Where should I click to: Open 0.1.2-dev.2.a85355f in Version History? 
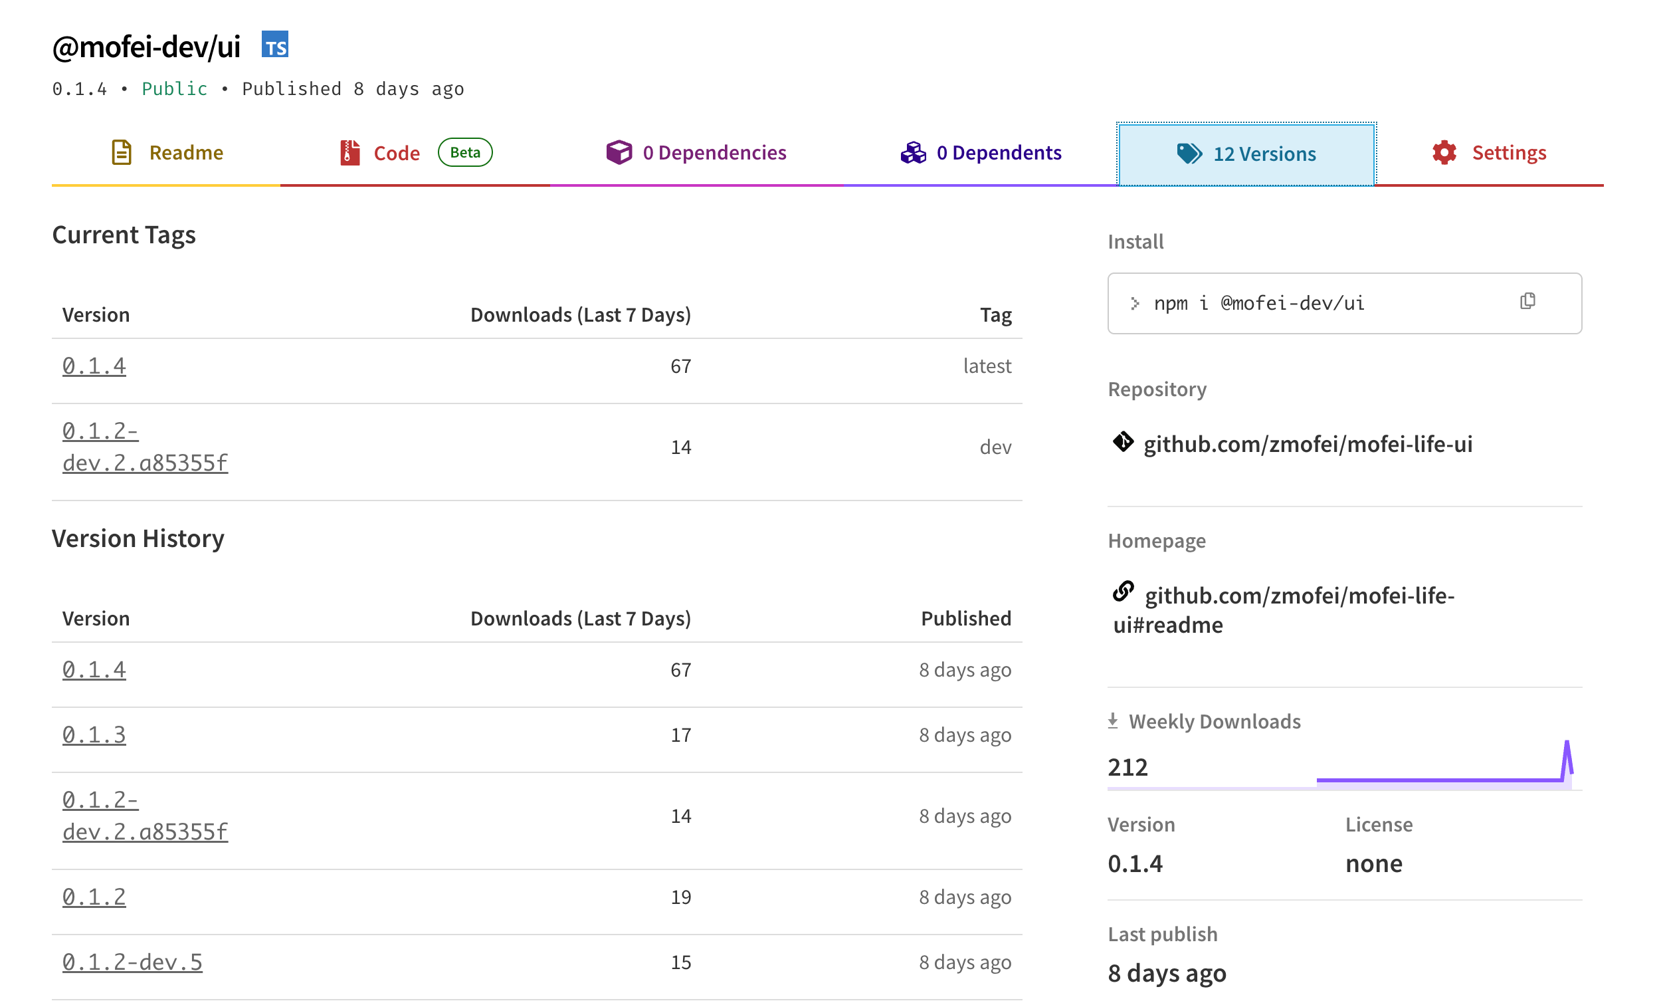point(145,816)
